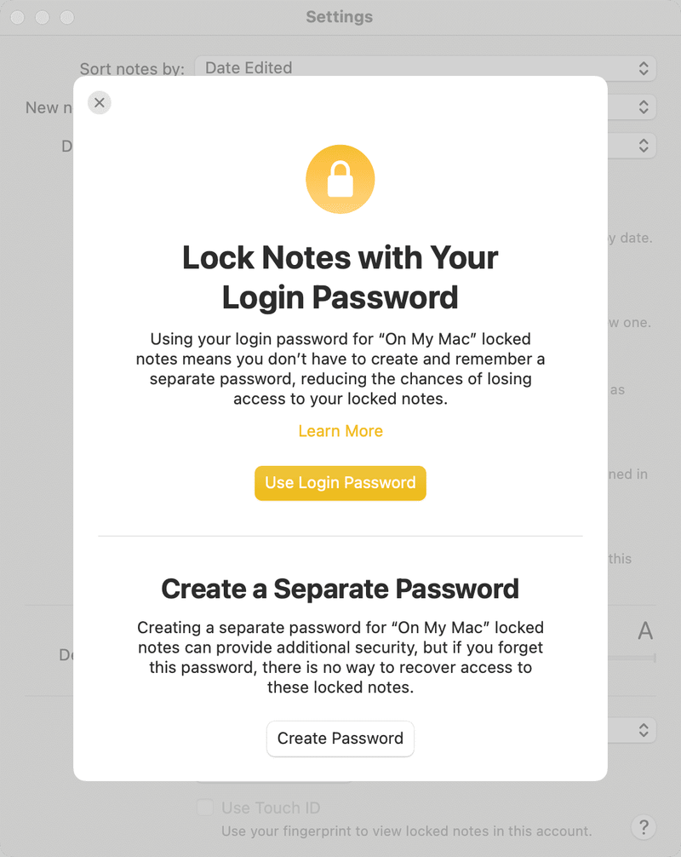
Task: Open the Sort notes by Date Edited dropdown
Action: 426,68
